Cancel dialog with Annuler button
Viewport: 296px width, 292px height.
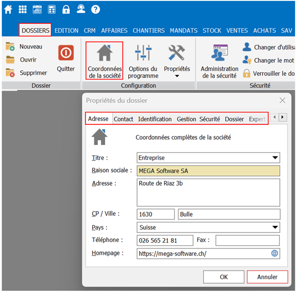267,277
